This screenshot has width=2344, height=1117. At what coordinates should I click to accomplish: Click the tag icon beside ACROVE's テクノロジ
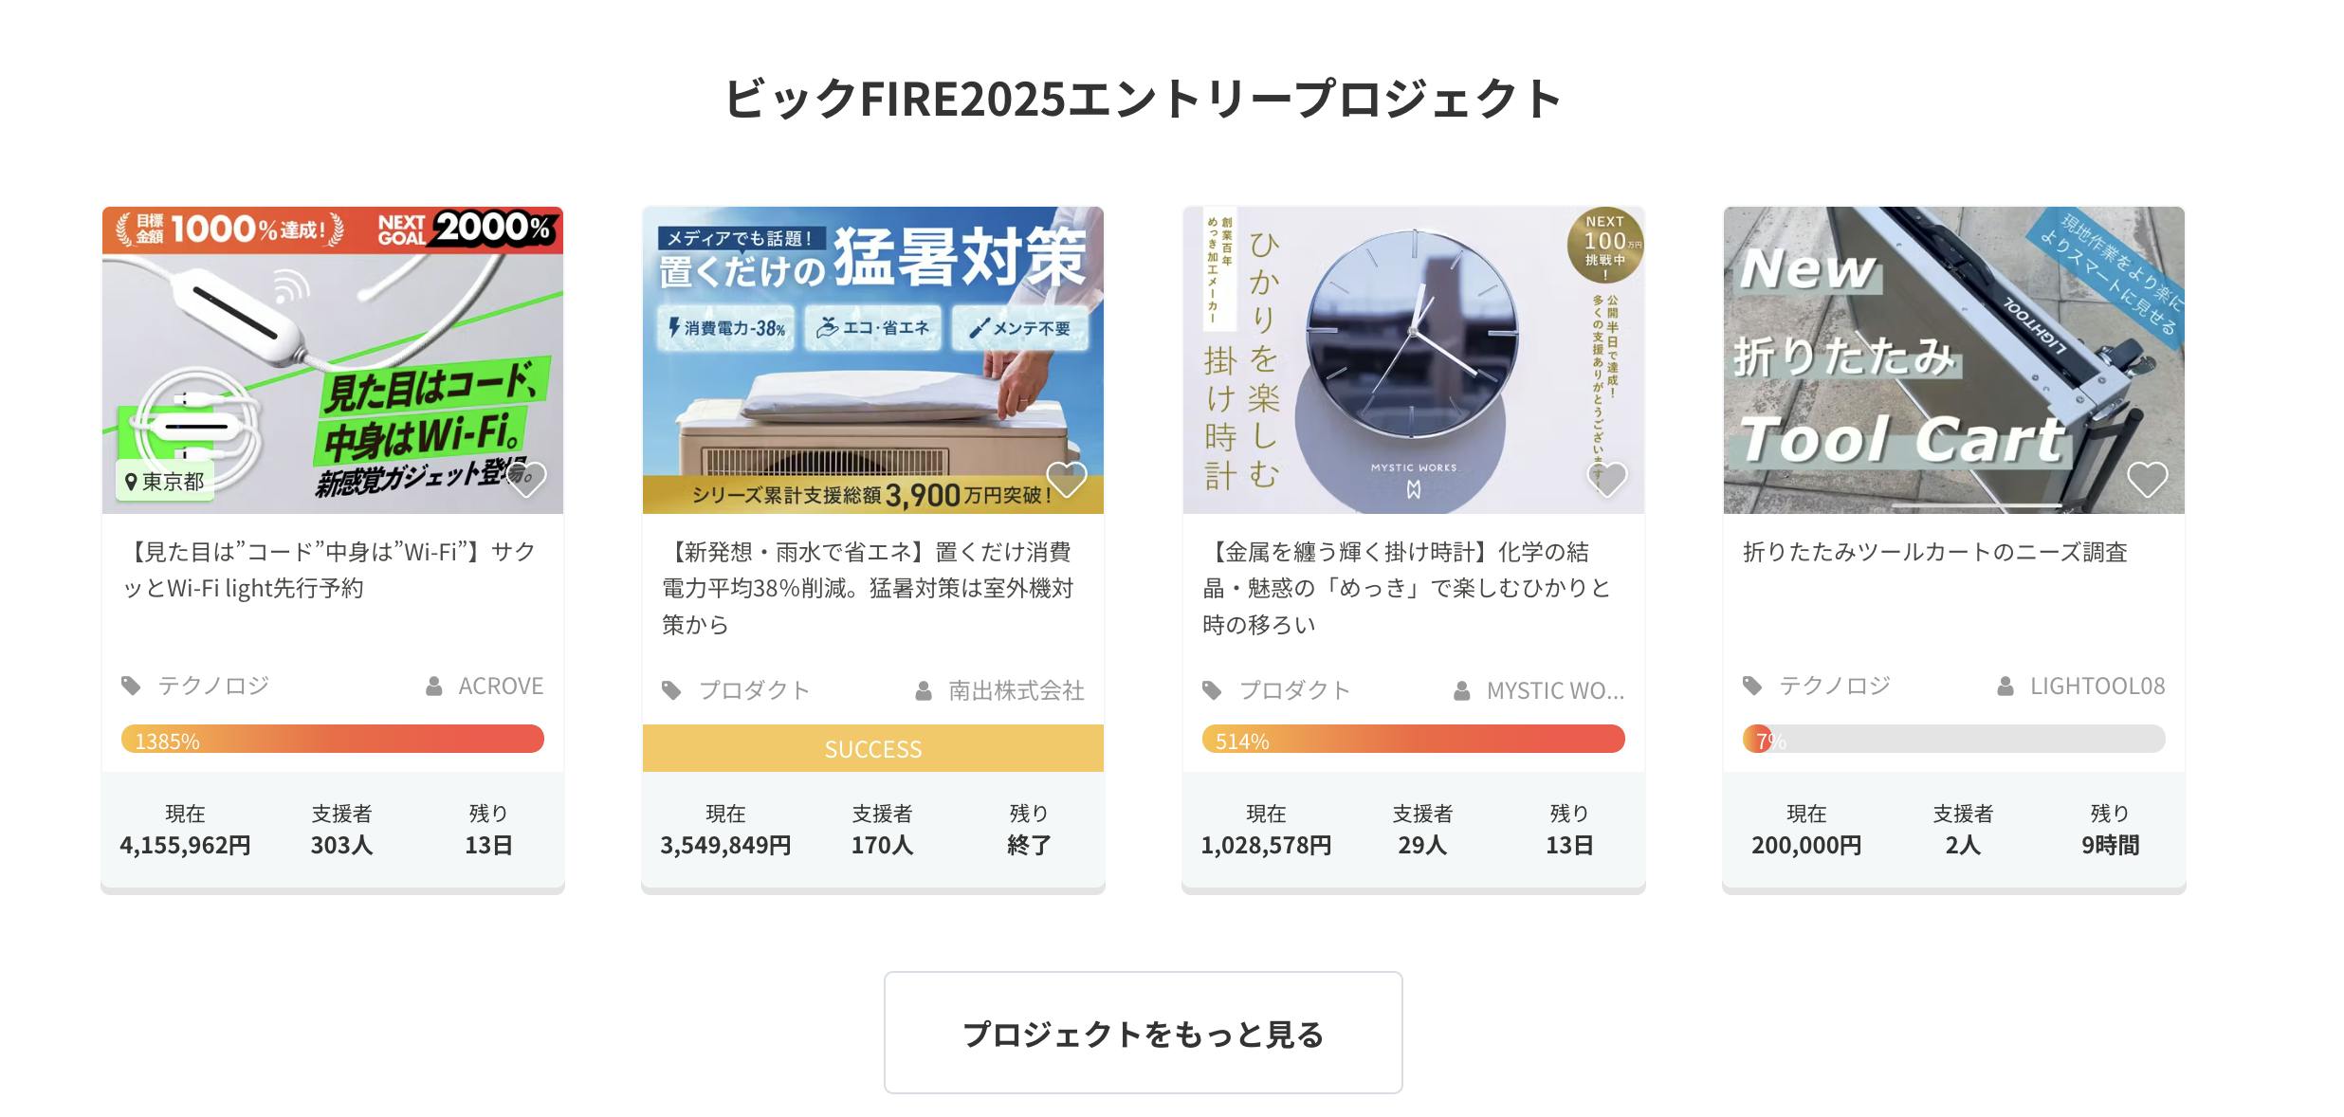point(131,686)
